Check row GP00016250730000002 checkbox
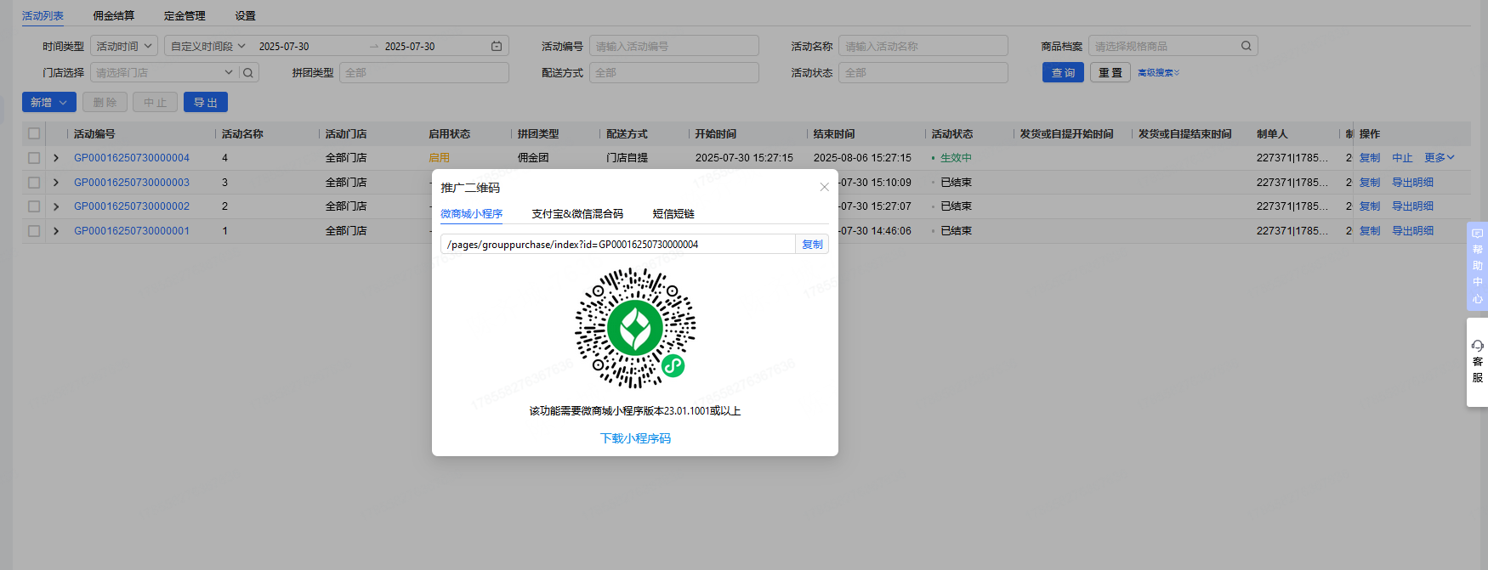Image resolution: width=1488 pixels, height=570 pixels. click(34, 206)
